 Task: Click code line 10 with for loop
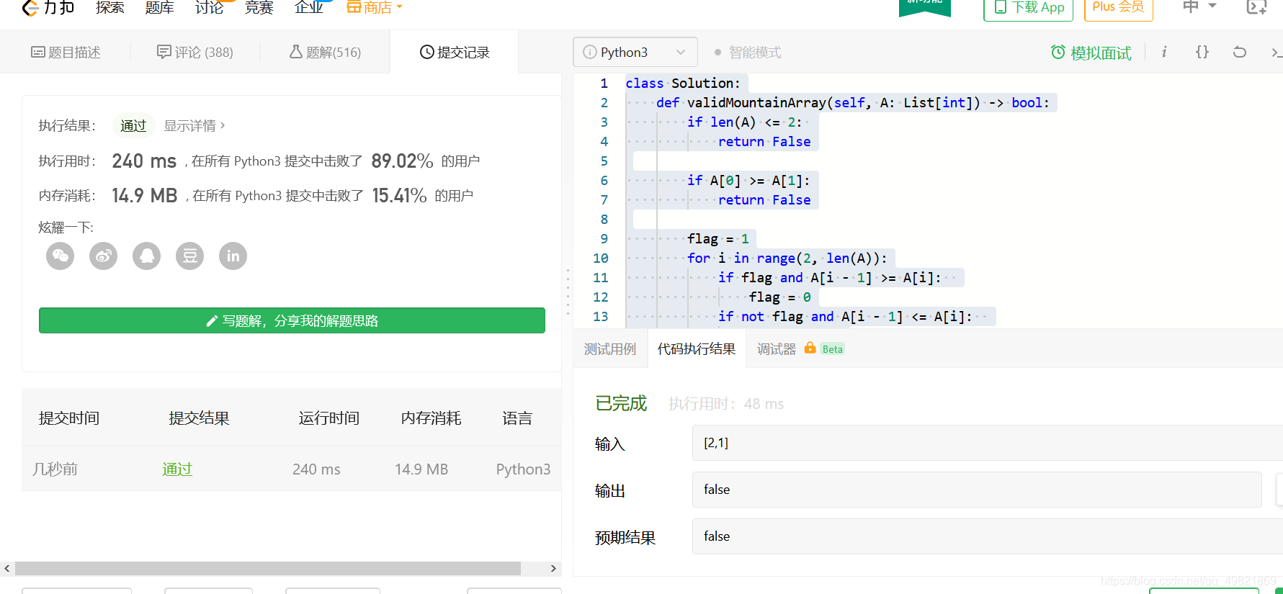787,258
